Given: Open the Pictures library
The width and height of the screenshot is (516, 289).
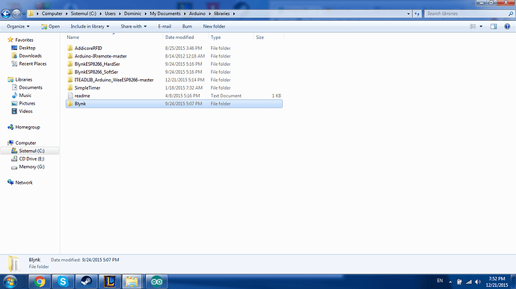Looking at the screenshot, I should (x=27, y=103).
